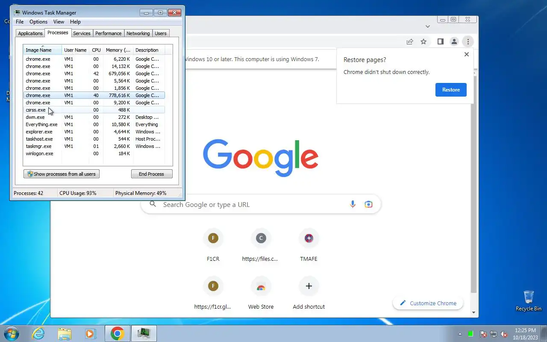Viewport: 547px width, 342px height.
Task: Click taskbar clock 12:25 PM
Action: [525, 330]
